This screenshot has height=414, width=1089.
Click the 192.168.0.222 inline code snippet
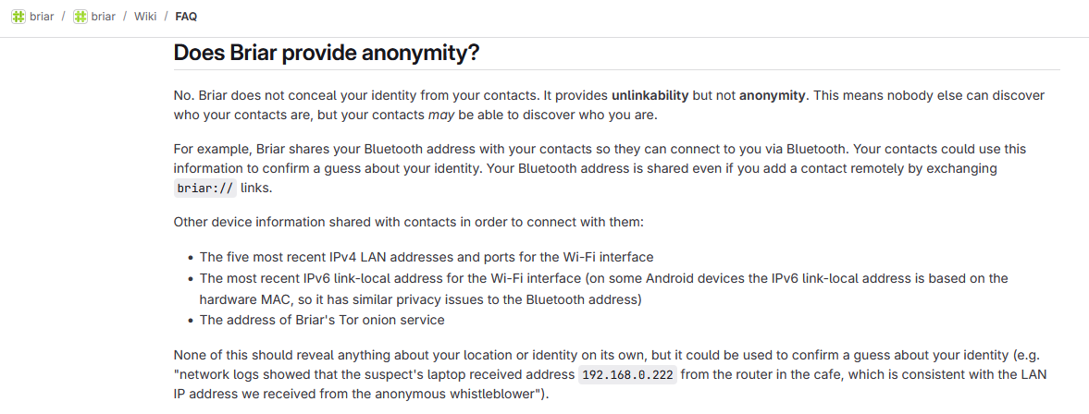pyautogui.click(x=628, y=375)
